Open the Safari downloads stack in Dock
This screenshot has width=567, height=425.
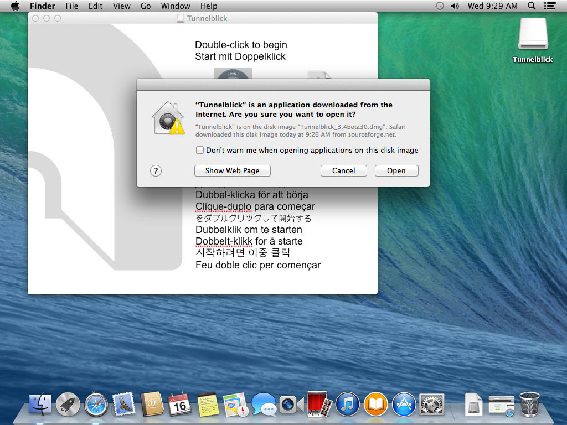coord(502,406)
